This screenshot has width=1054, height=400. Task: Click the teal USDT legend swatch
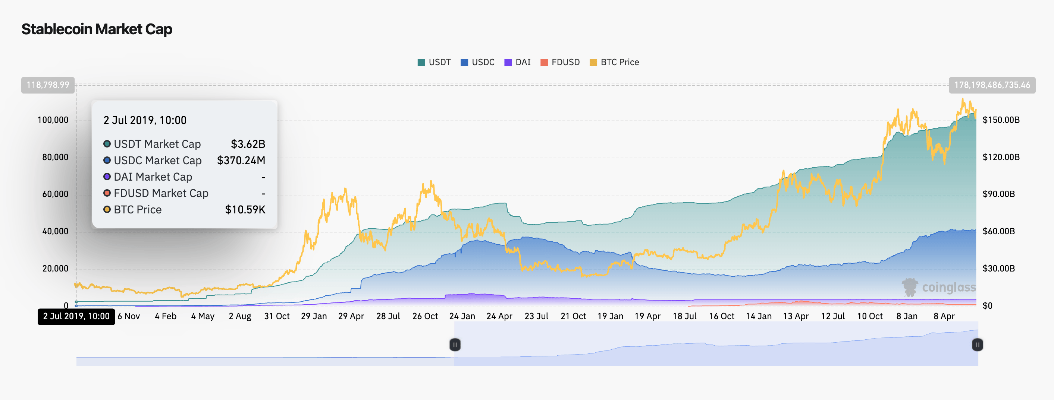pyautogui.click(x=421, y=63)
